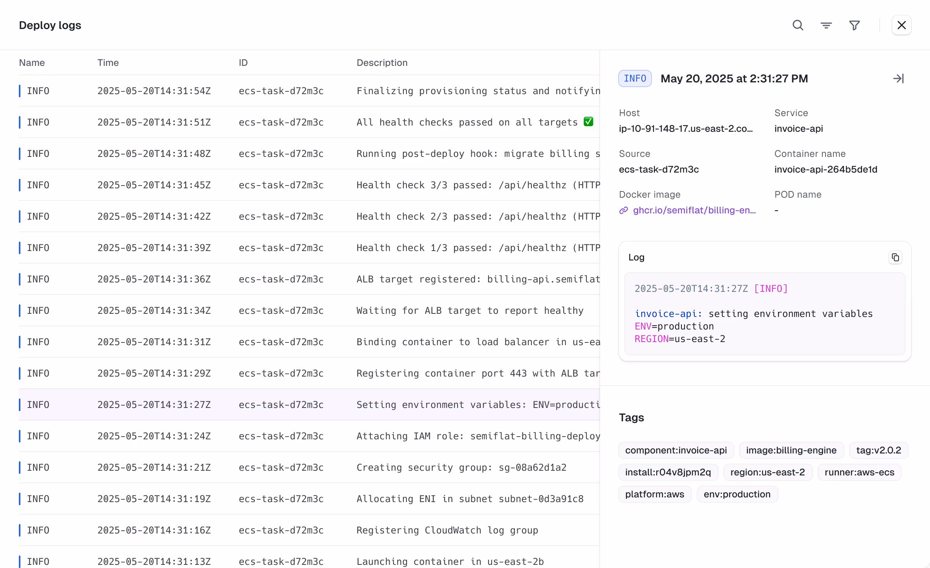Close the Deploy logs panel
This screenshot has width=930, height=568.
[901, 25]
